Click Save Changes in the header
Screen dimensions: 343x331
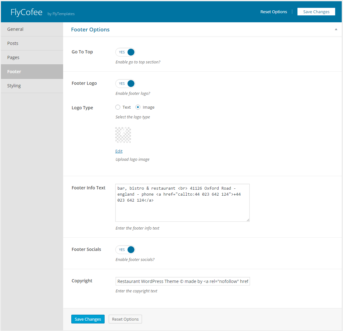316,12
